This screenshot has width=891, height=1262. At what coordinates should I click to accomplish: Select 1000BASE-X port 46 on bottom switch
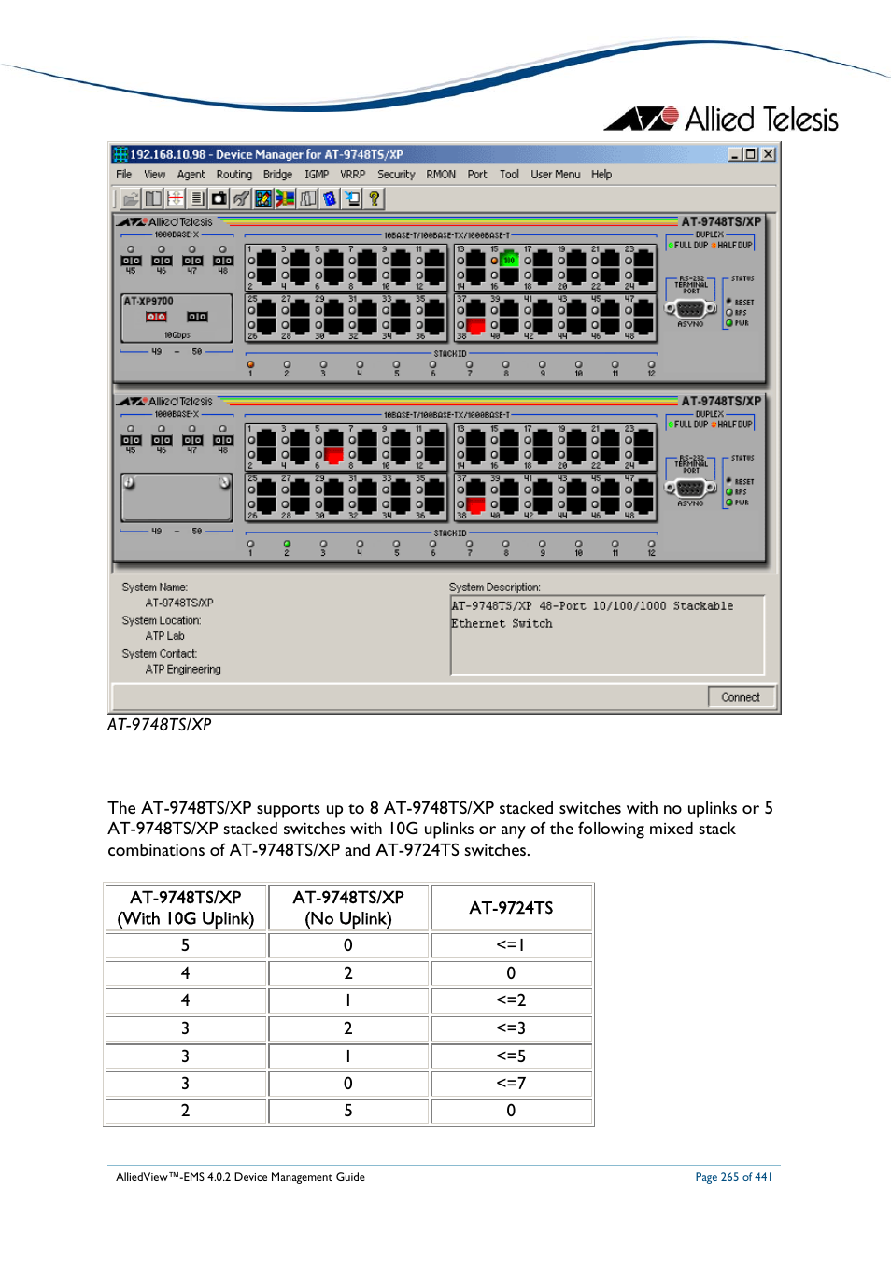(x=162, y=440)
